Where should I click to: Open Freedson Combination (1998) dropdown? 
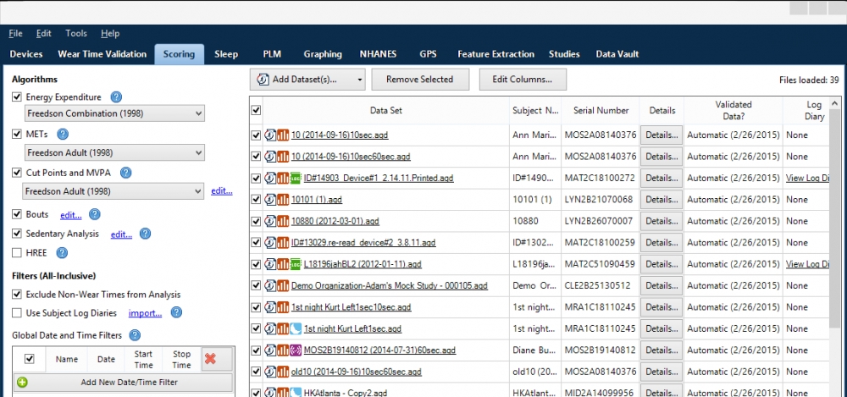tap(113, 113)
